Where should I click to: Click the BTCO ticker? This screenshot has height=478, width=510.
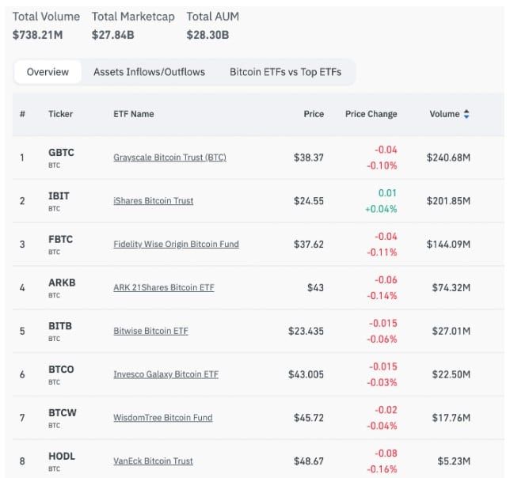tap(61, 370)
